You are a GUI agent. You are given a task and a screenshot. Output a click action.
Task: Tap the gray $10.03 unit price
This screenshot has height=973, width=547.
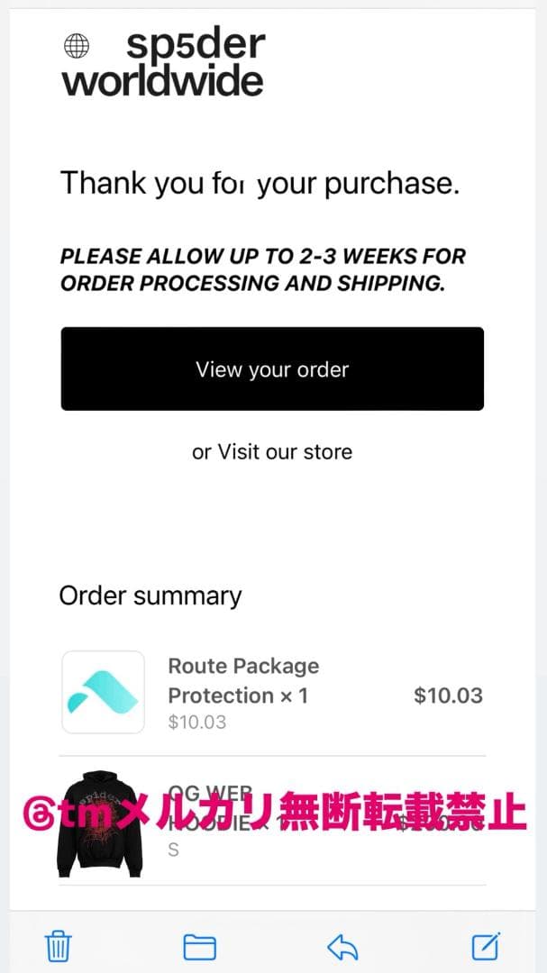(196, 723)
